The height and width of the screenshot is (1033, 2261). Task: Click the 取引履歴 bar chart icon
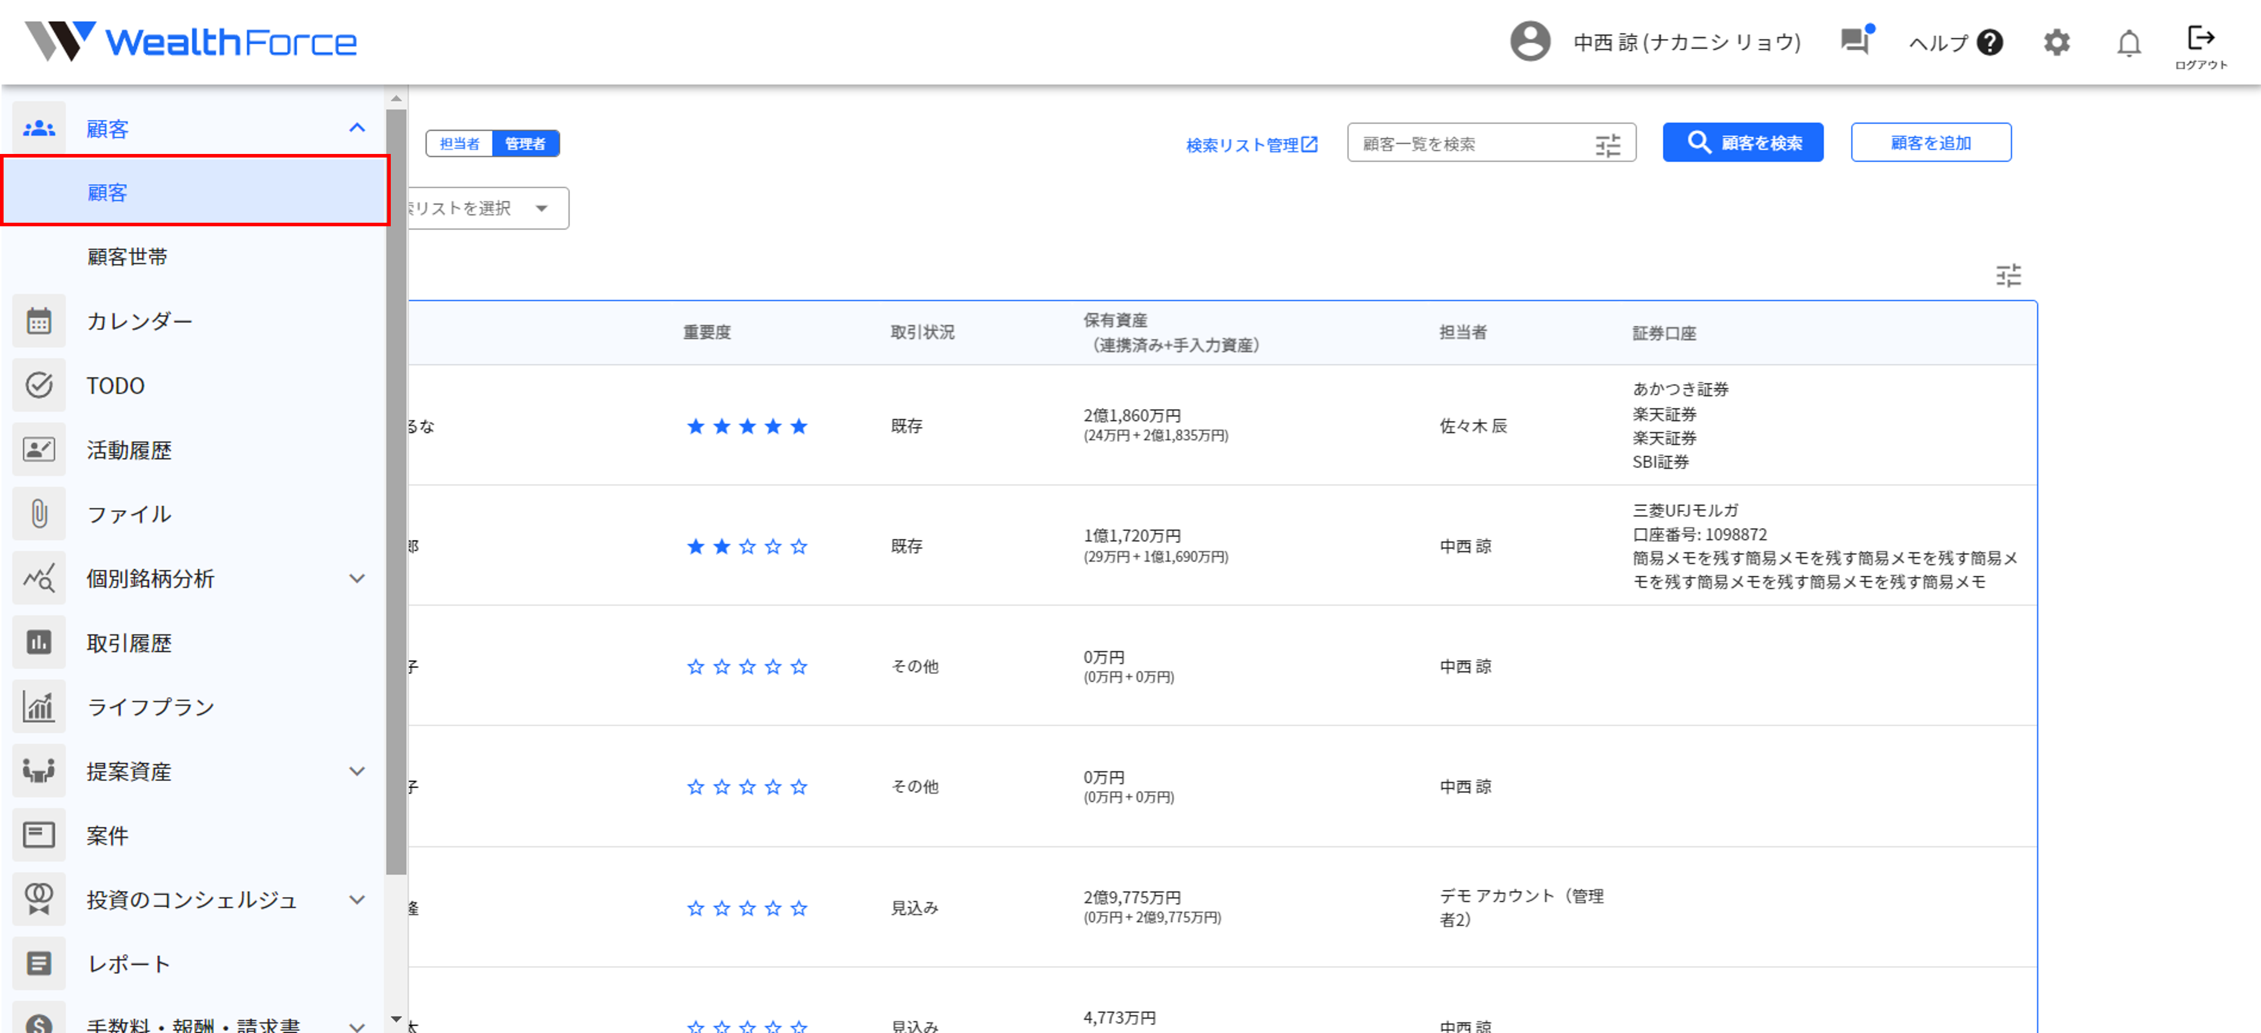[39, 643]
